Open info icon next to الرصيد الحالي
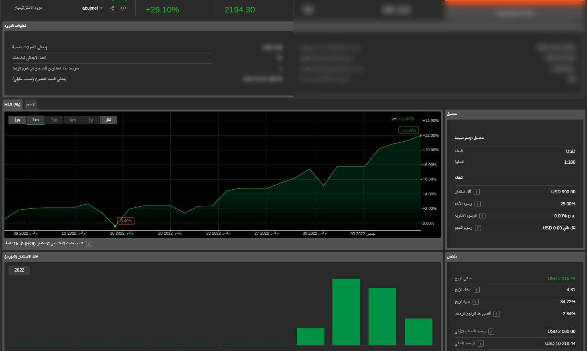 click(481, 343)
